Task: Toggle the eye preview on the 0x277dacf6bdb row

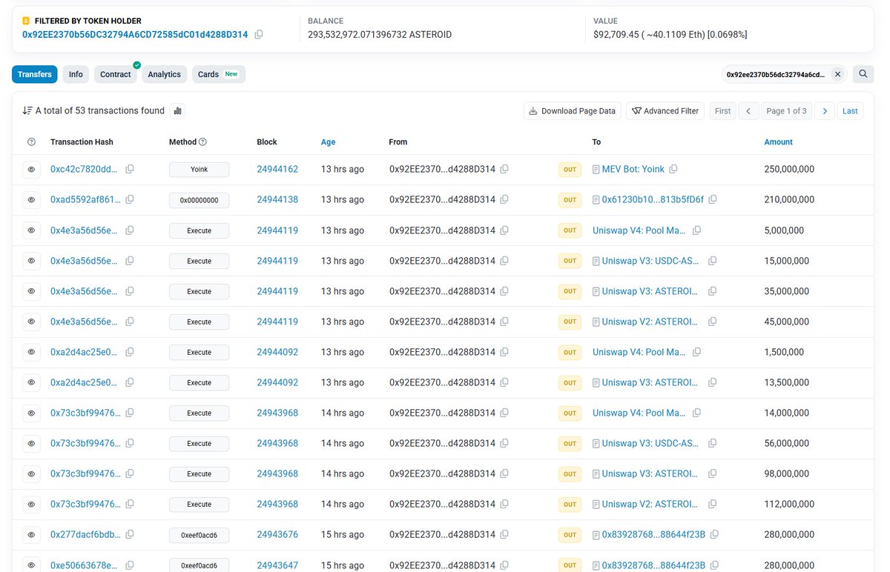Action: (x=31, y=535)
